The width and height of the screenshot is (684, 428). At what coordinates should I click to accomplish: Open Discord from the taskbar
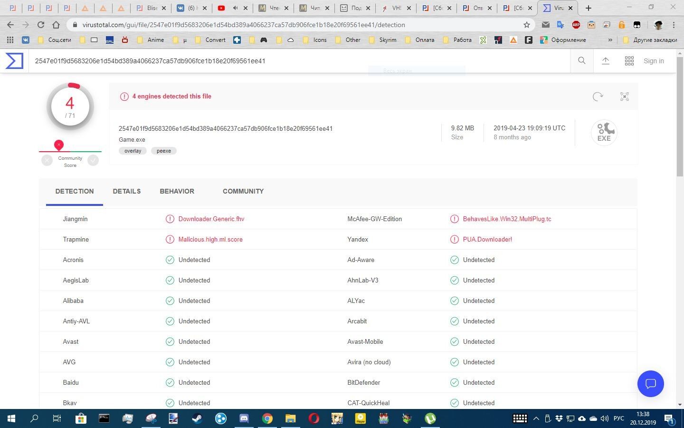pos(244,418)
